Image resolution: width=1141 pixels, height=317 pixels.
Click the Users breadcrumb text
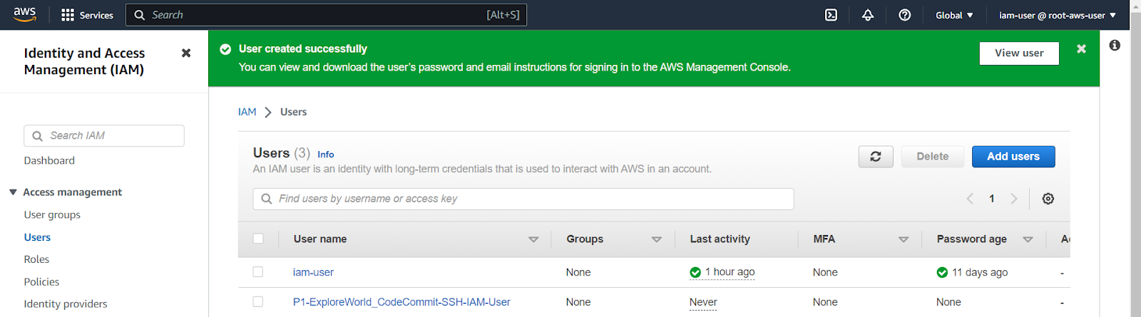point(293,112)
